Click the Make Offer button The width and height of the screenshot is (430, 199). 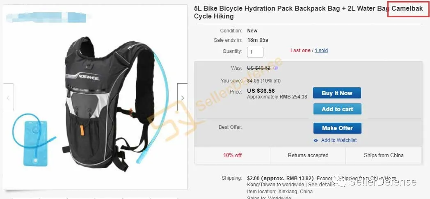pos(337,128)
